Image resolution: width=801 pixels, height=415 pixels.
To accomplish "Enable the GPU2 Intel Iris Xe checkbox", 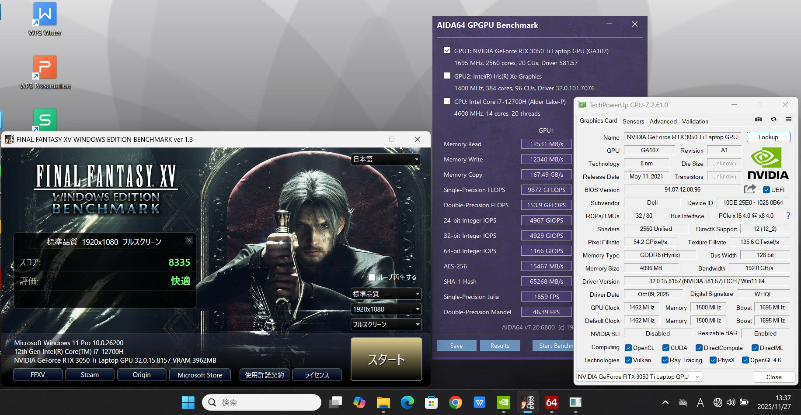I will (447, 75).
